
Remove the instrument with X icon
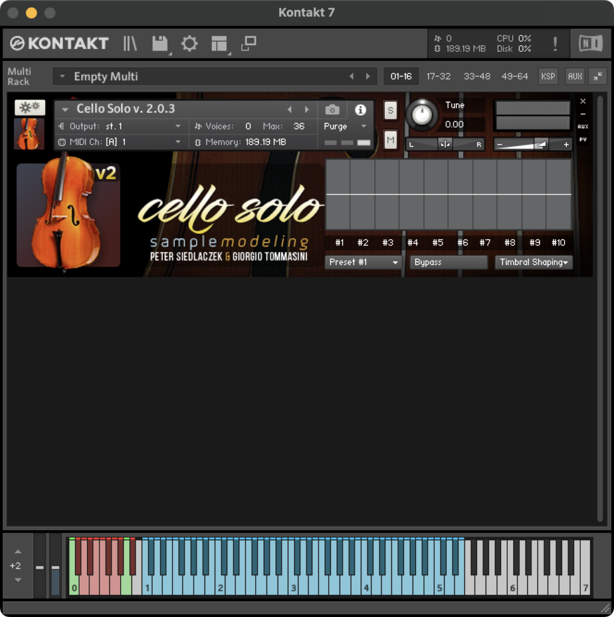tap(583, 101)
